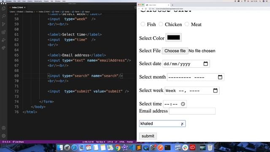Click the Select date input field
270x152 pixels.
click(x=186, y=64)
